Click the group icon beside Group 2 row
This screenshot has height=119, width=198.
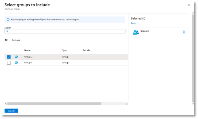tap(17, 57)
